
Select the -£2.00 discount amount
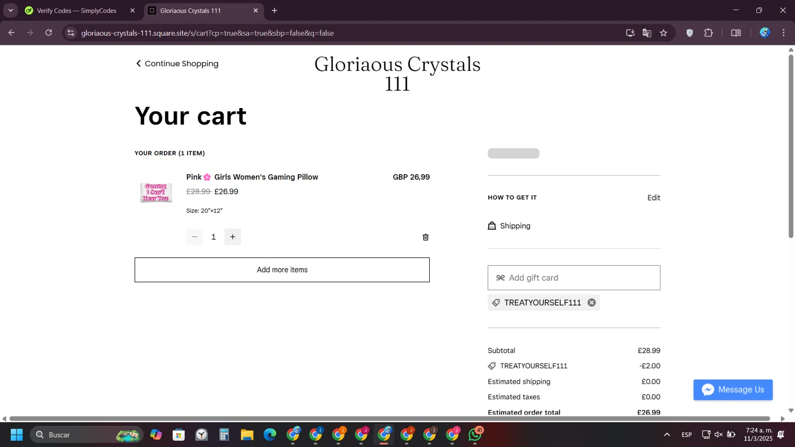(x=650, y=366)
